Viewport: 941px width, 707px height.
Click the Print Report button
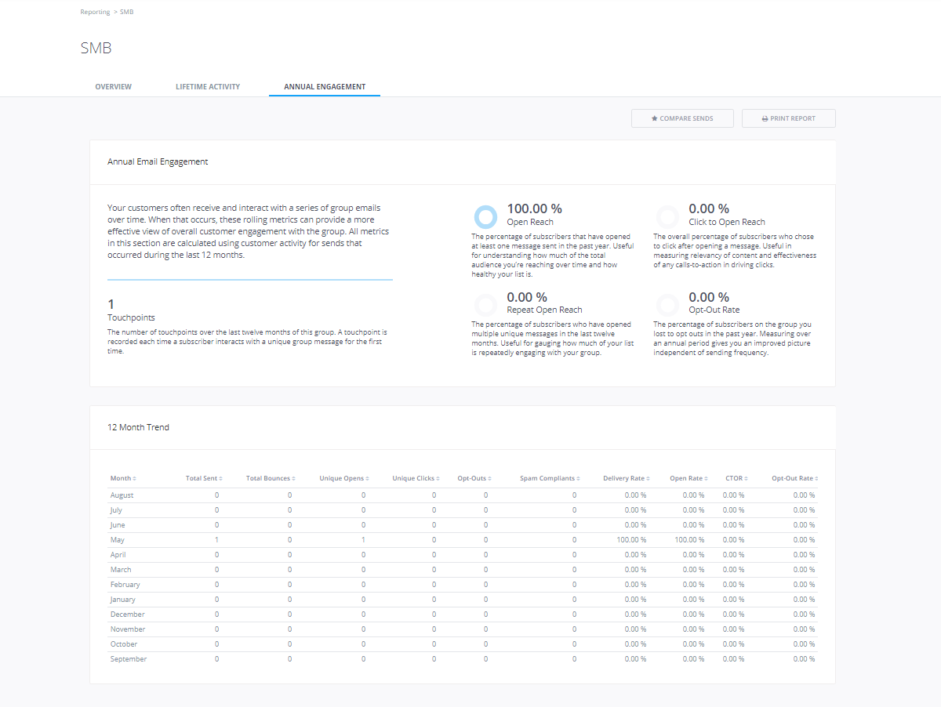click(789, 118)
